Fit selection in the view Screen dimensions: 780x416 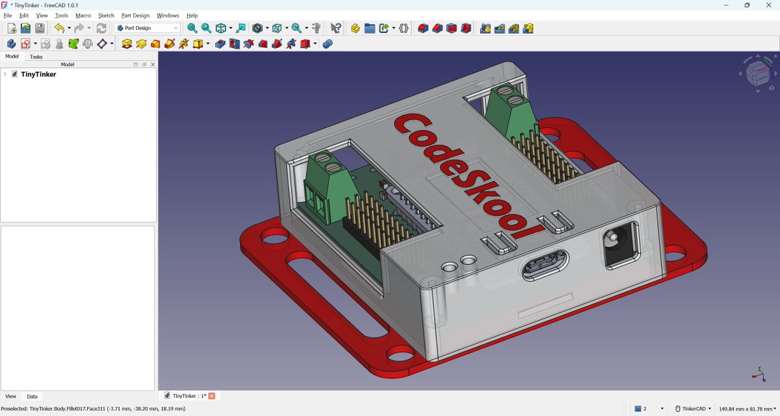click(206, 28)
